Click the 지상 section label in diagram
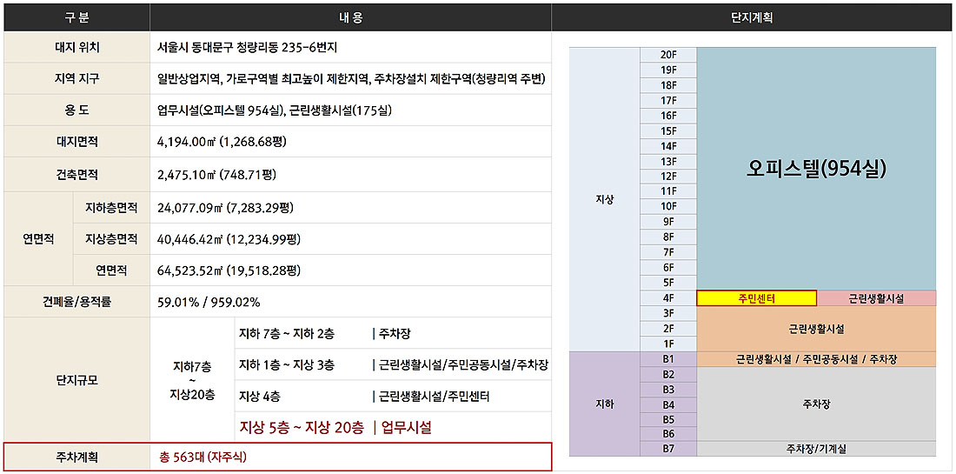 click(x=604, y=199)
